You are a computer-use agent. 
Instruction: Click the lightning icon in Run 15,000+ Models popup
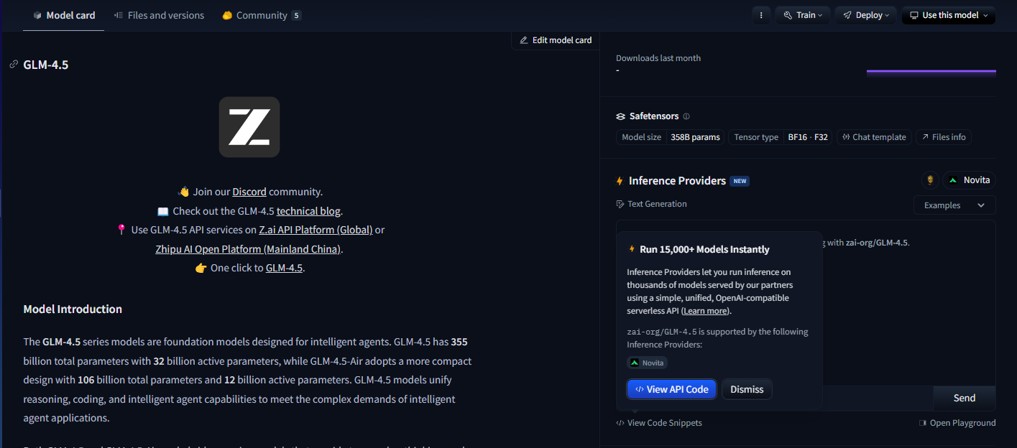(632, 249)
